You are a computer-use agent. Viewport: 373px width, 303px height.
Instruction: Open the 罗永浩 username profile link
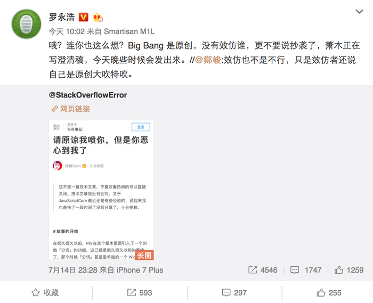coord(62,17)
